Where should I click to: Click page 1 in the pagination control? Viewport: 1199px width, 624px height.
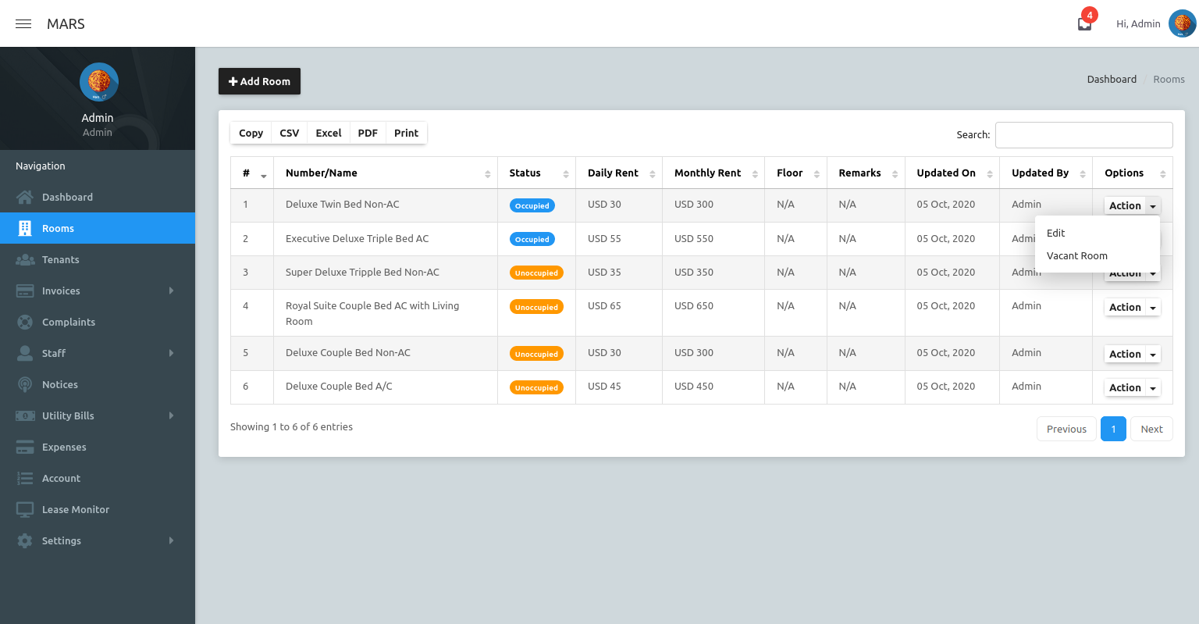1113,429
